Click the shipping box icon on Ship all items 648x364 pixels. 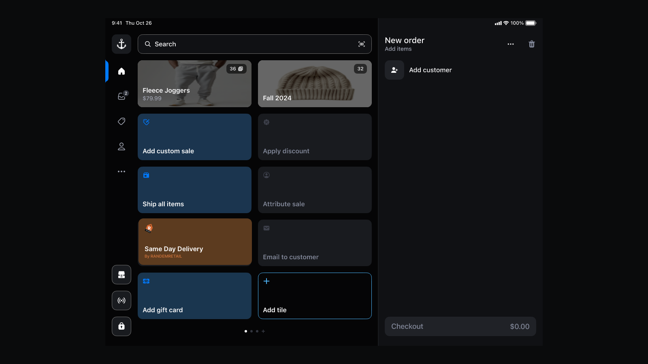(146, 175)
